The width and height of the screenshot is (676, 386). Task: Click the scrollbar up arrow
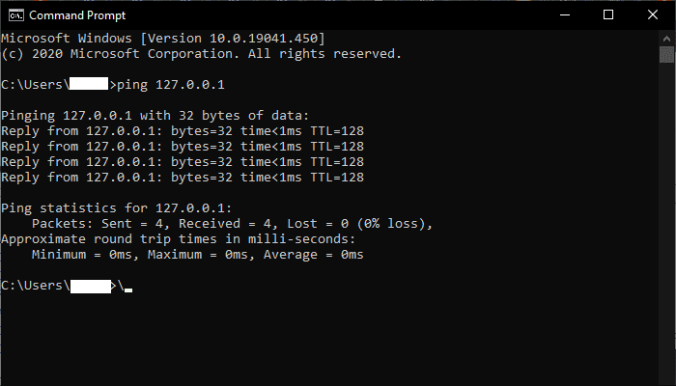tap(667, 39)
